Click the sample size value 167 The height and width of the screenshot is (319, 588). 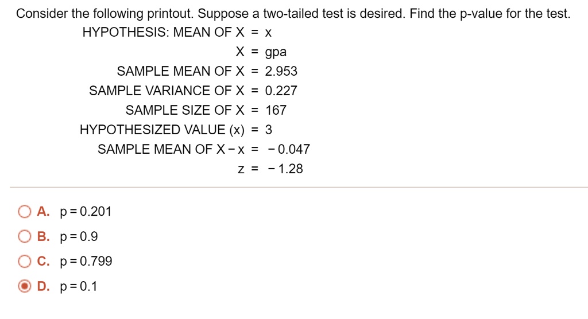point(276,110)
